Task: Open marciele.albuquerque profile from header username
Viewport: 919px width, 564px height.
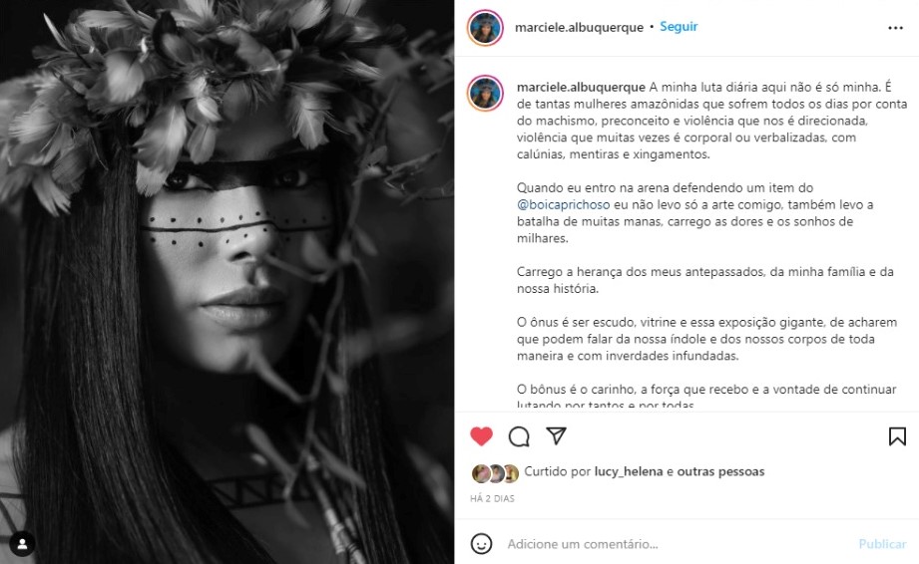Action: (579, 27)
